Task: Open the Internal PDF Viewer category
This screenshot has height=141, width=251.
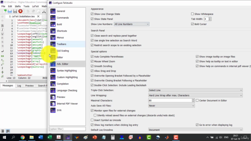Action: click(x=67, y=103)
